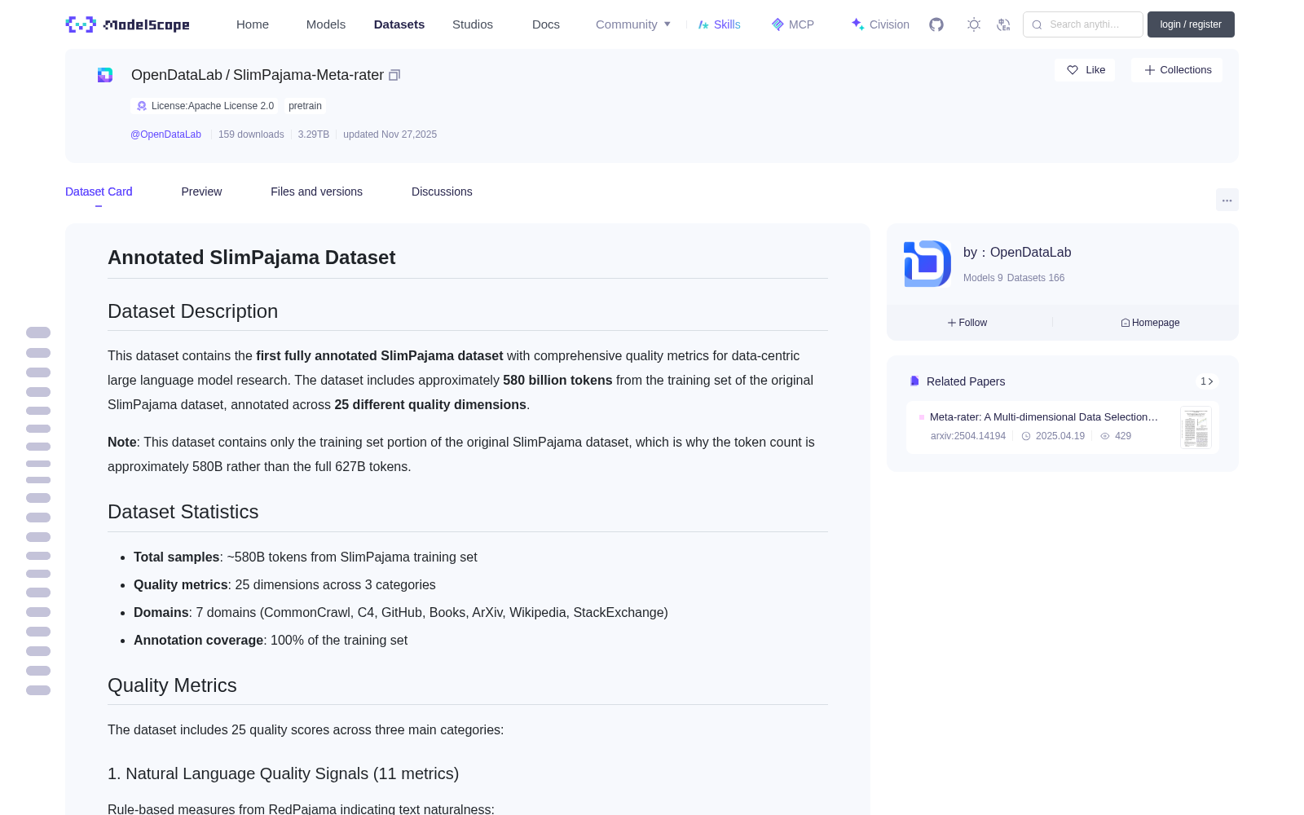Open Civision from the navigation bar
Image resolution: width=1304 pixels, height=815 pixels.
(879, 24)
